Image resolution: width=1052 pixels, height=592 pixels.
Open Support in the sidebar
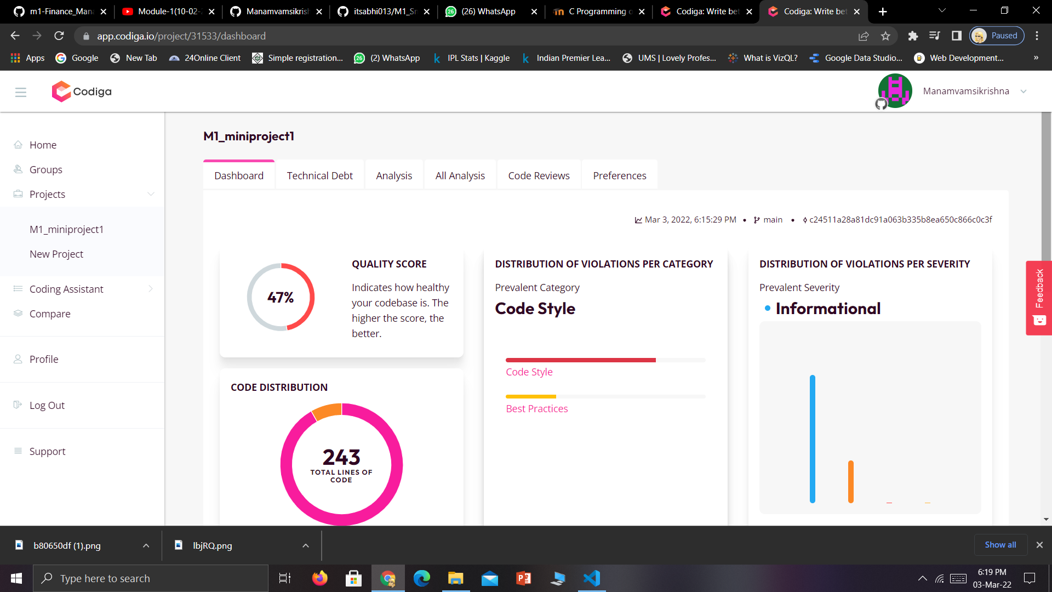tap(47, 451)
